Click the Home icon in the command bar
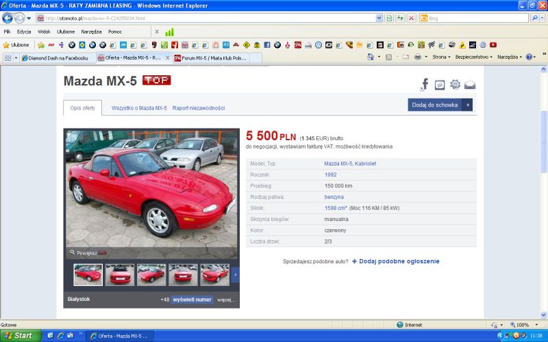Viewport: 548px width, 342px height. [371, 57]
